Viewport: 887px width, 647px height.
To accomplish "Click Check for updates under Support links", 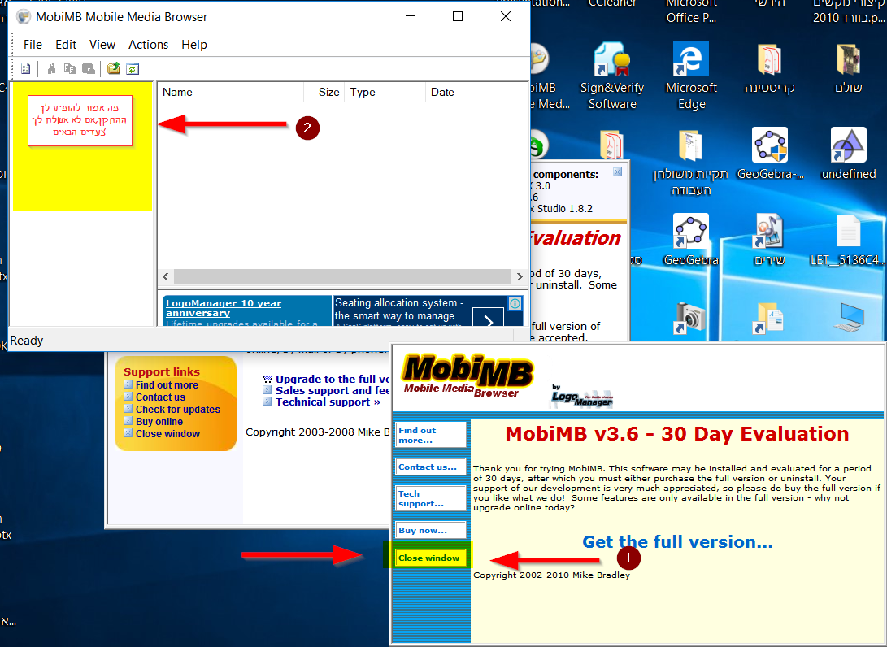I will click(177, 410).
